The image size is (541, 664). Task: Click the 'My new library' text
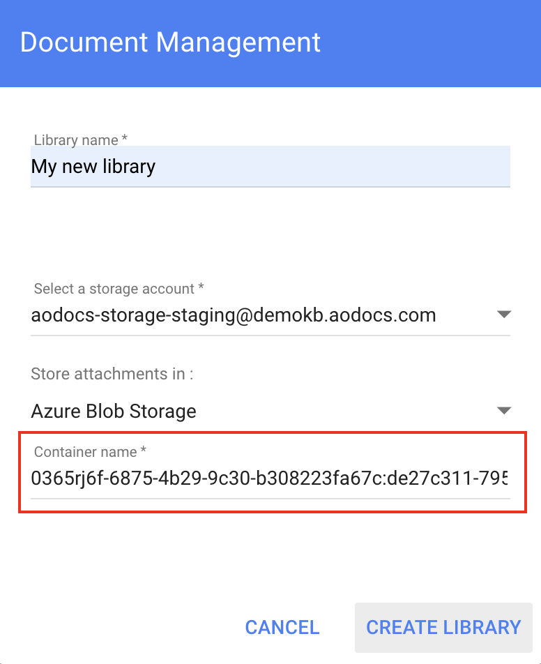[x=93, y=167]
